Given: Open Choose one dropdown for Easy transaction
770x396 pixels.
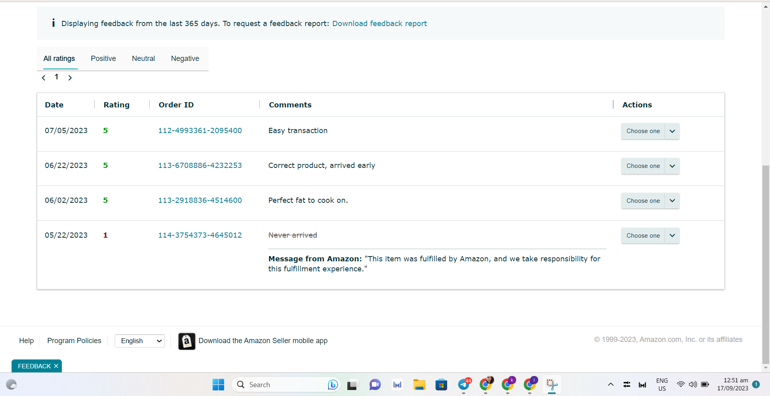Looking at the screenshot, I should tap(650, 131).
